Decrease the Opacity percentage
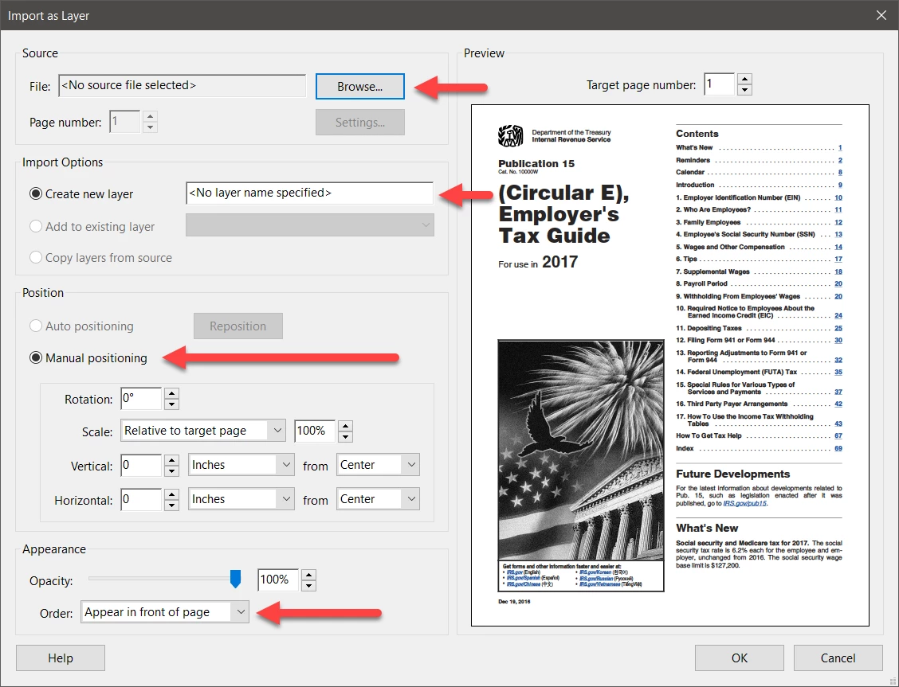The image size is (899, 687). 308,586
